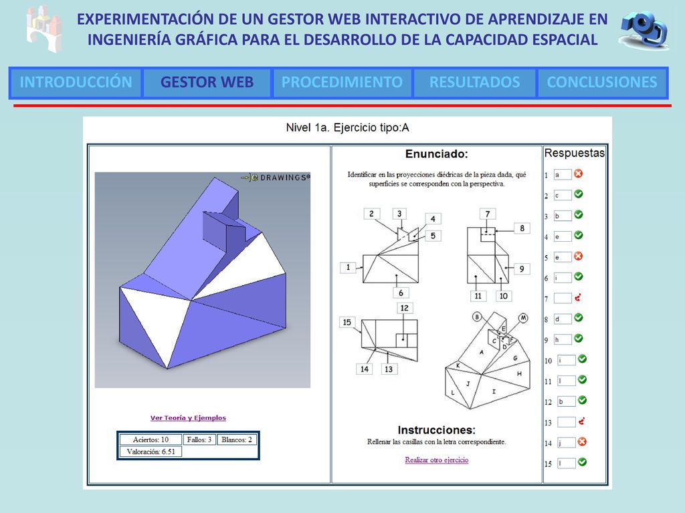Click the eDrawings logo on the 3D viewer
This screenshot has height=513, width=685.
point(276,178)
